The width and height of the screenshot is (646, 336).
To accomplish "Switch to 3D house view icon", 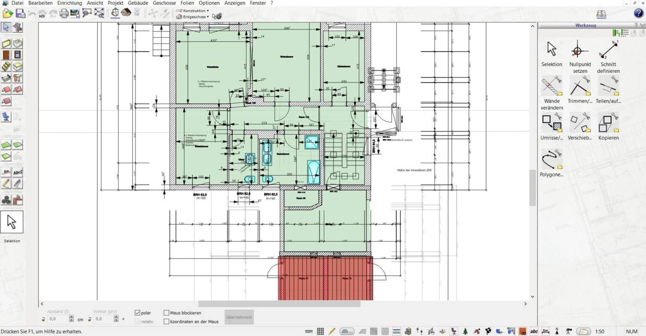I will point(126,13).
